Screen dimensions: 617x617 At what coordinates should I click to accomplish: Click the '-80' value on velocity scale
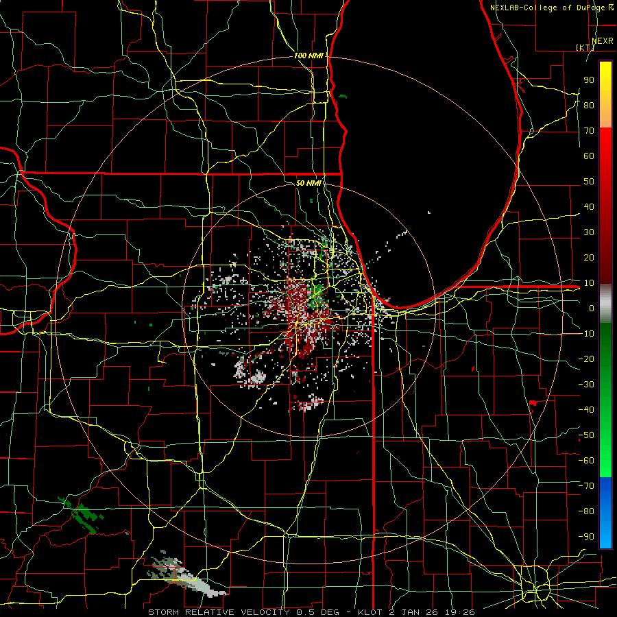point(586,511)
